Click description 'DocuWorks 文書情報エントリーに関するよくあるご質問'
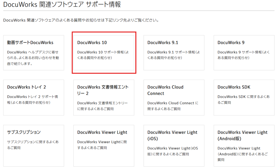Image resolution: width=278 pixels, height=168 pixels. click(102, 106)
